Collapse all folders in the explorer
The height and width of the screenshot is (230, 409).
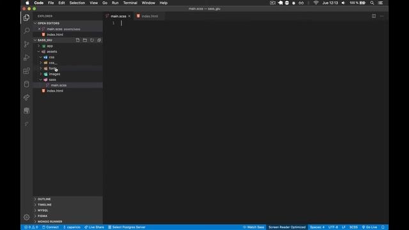coord(99,40)
